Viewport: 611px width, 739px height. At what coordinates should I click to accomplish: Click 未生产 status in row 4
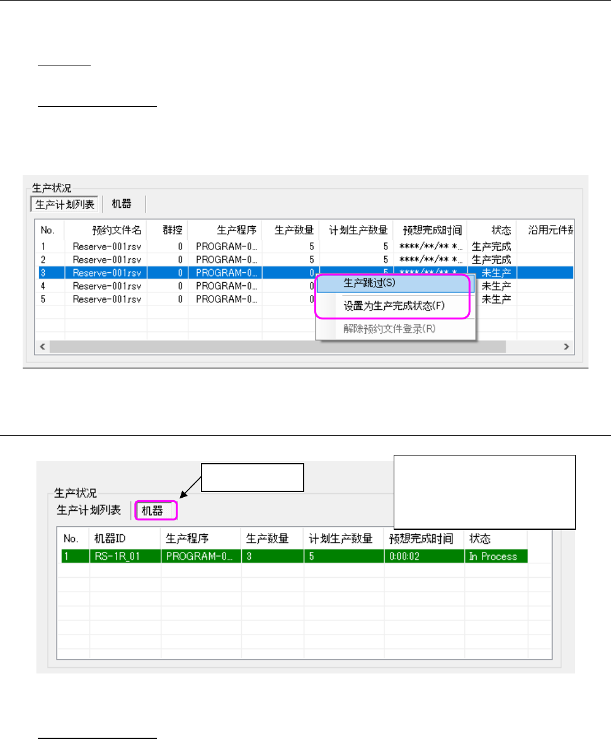[496, 286]
